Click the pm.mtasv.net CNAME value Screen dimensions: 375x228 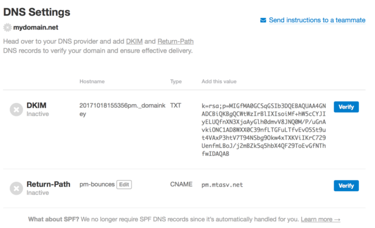(x=222, y=185)
